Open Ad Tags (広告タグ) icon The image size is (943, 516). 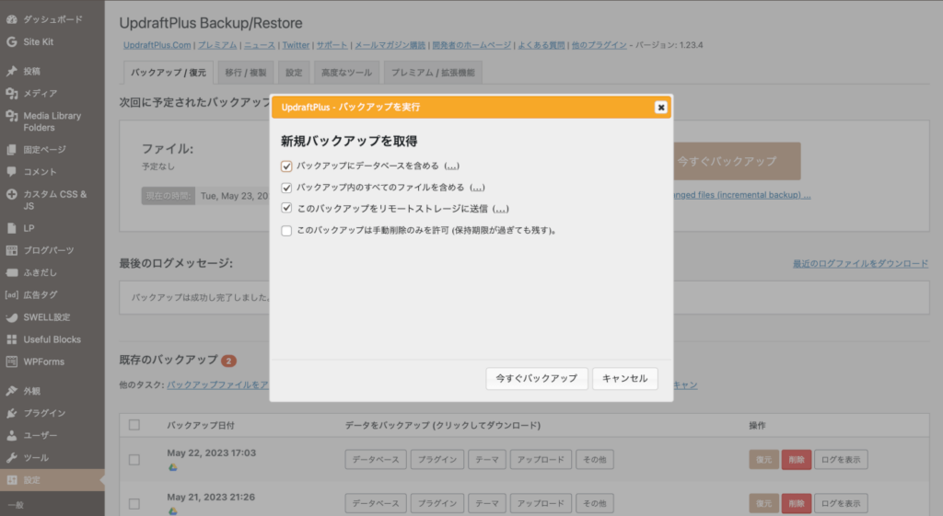coord(11,295)
